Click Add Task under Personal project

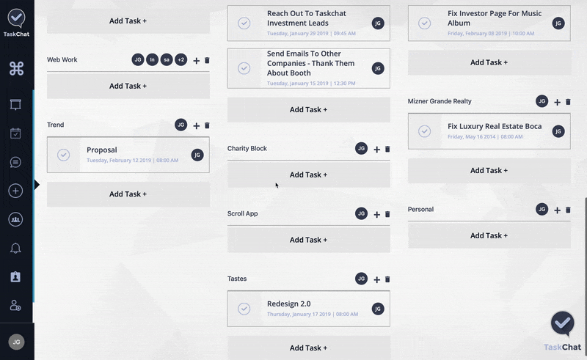click(x=489, y=236)
